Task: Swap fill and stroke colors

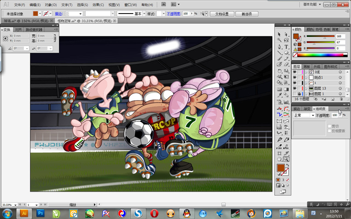Action: tap(287, 166)
